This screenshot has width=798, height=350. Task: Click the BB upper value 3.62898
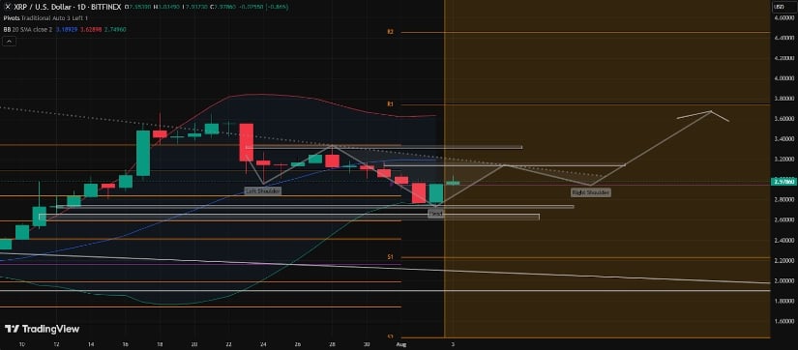[91, 30]
